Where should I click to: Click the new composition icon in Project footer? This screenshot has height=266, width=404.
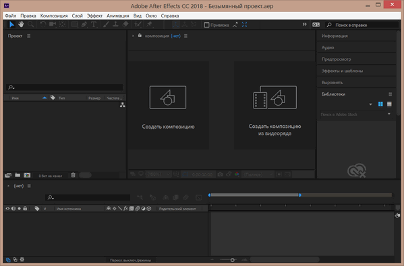(x=27, y=175)
